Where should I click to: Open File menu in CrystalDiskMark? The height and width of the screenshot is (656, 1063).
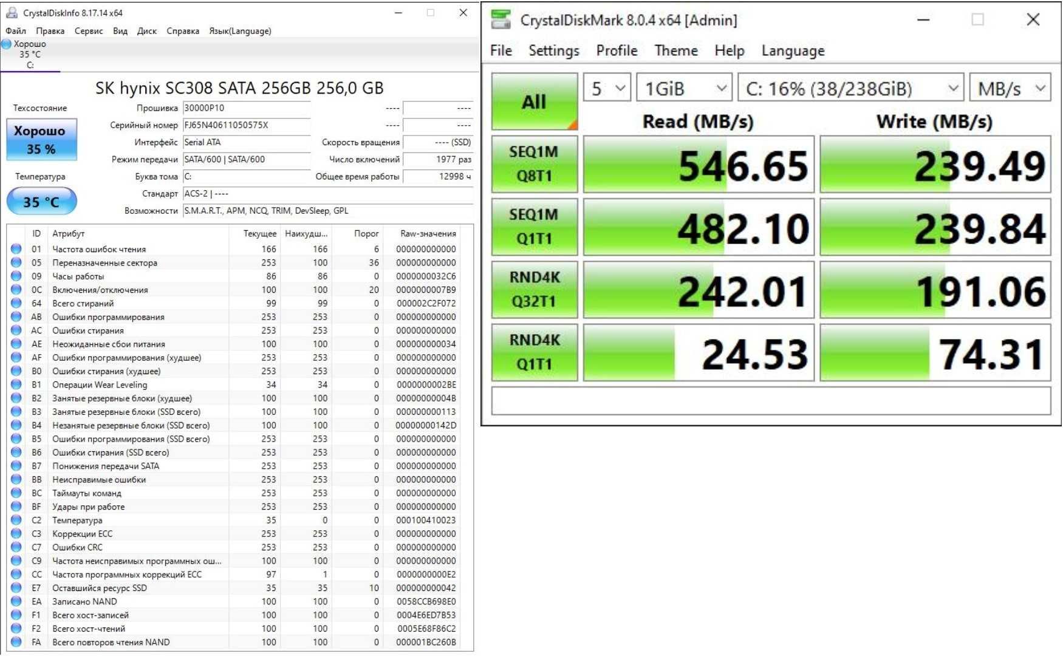pos(501,50)
